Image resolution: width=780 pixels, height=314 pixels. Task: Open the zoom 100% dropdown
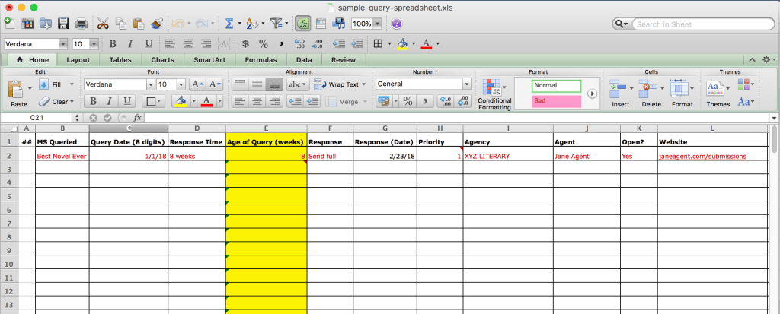[x=378, y=24]
